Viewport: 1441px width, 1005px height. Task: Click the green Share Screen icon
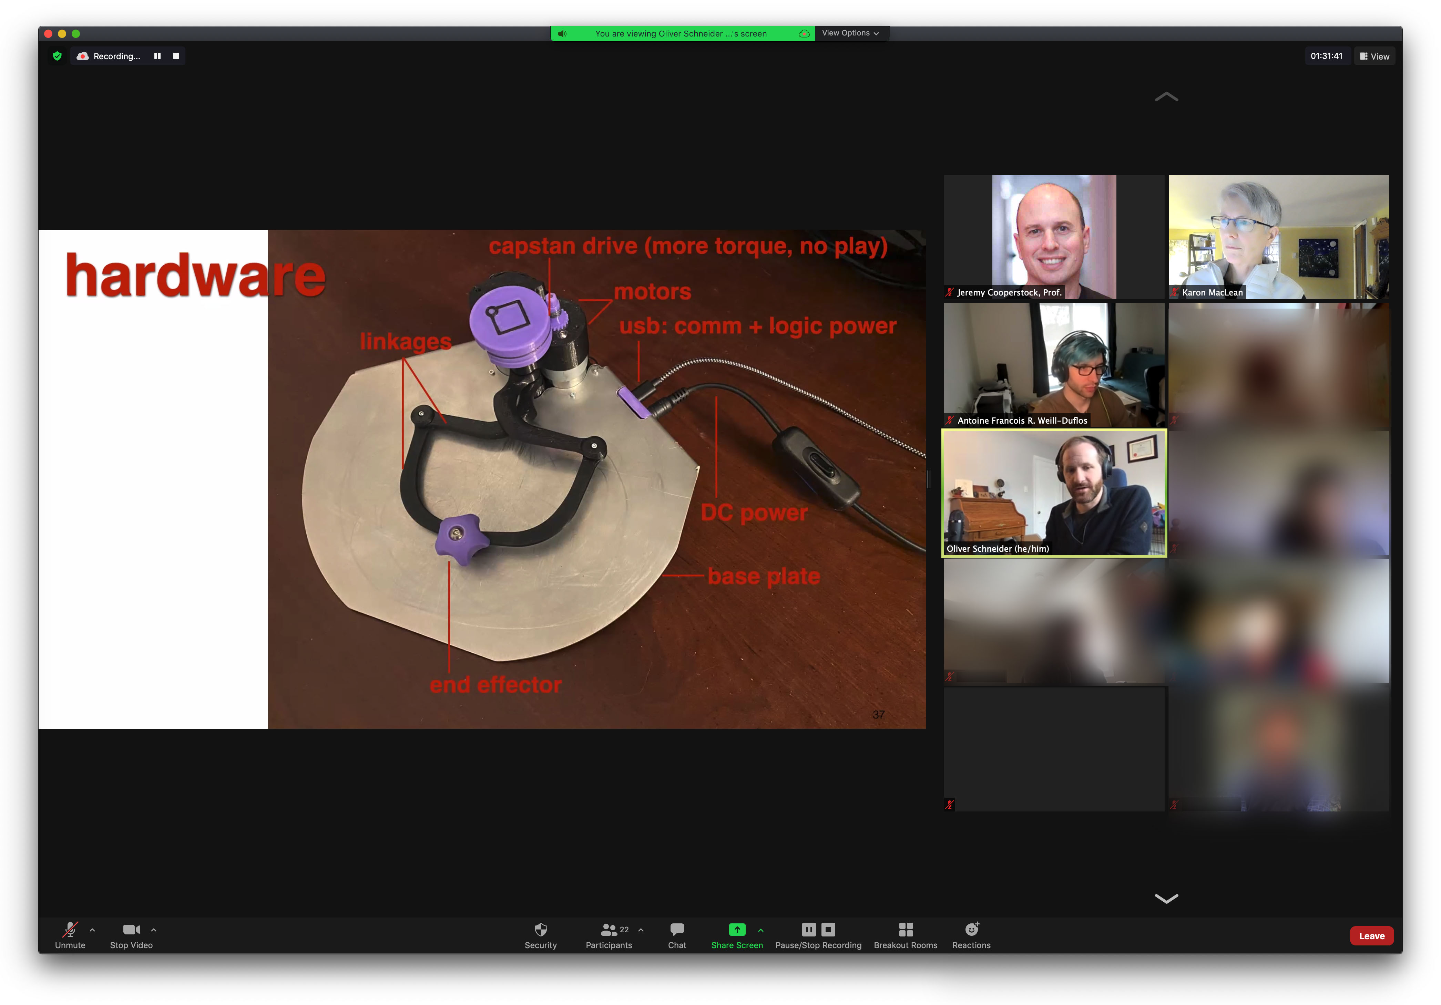(737, 930)
